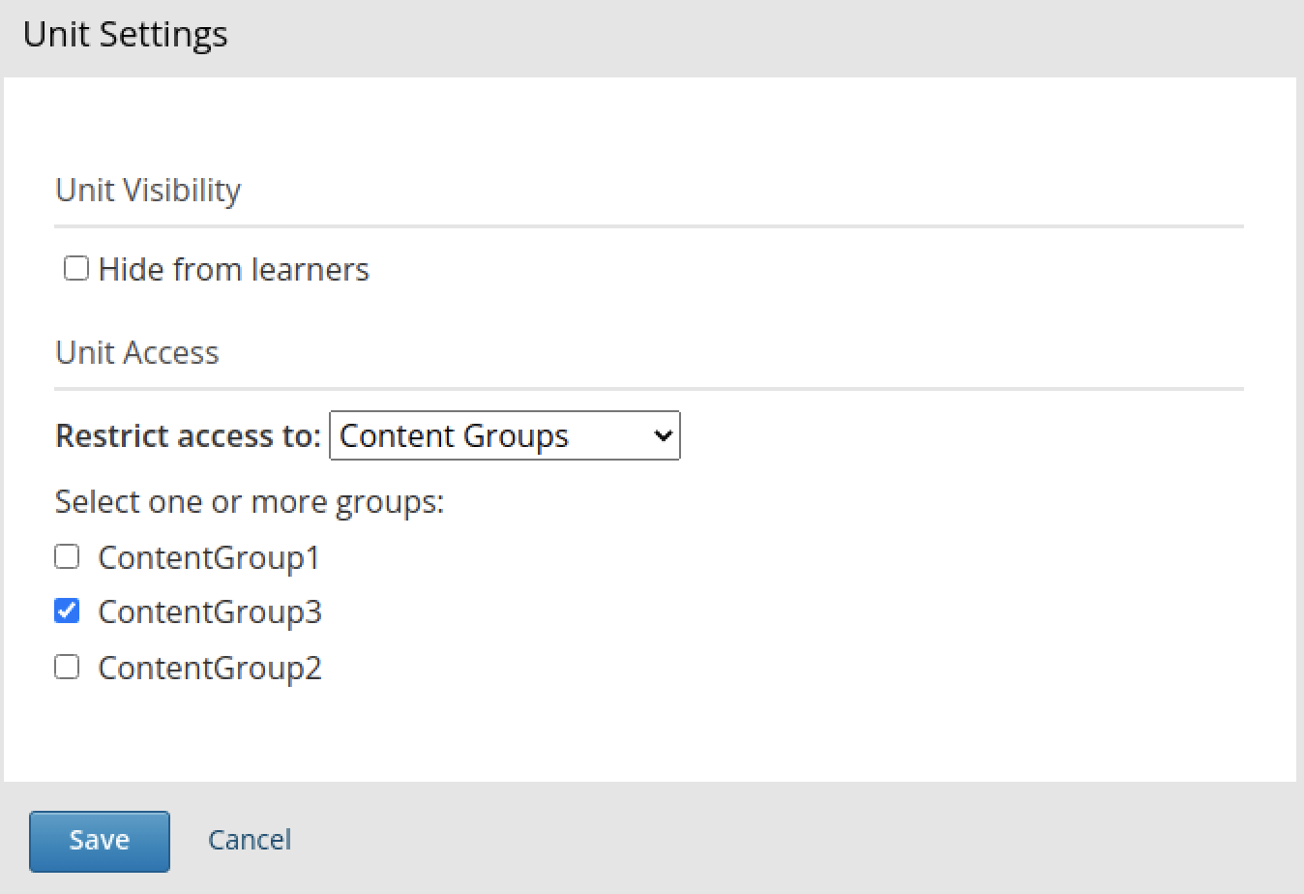Uncheck the ContentGroup3 checkbox

(67, 611)
